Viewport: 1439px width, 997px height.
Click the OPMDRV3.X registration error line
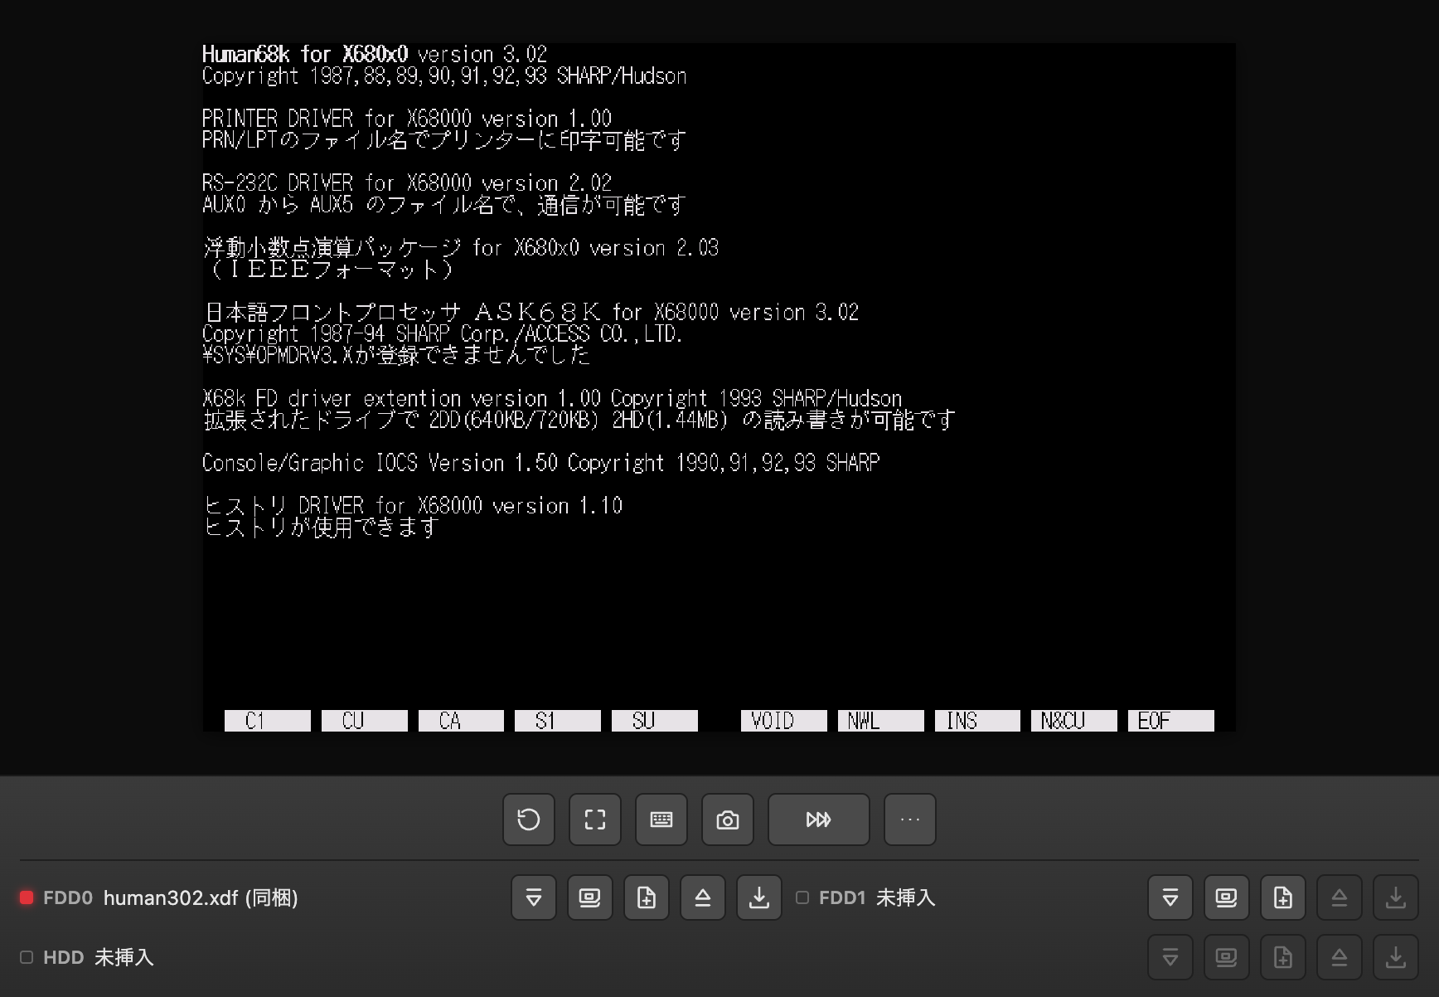pos(396,355)
